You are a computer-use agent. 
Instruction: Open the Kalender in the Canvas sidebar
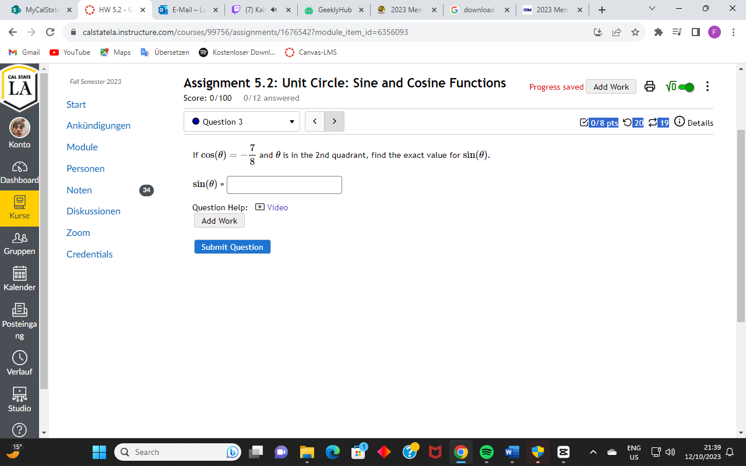(x=19, y=279)
